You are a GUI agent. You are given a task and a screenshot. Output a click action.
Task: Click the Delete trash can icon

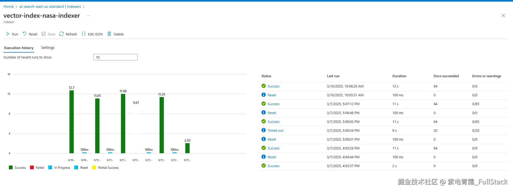(109, 34)
